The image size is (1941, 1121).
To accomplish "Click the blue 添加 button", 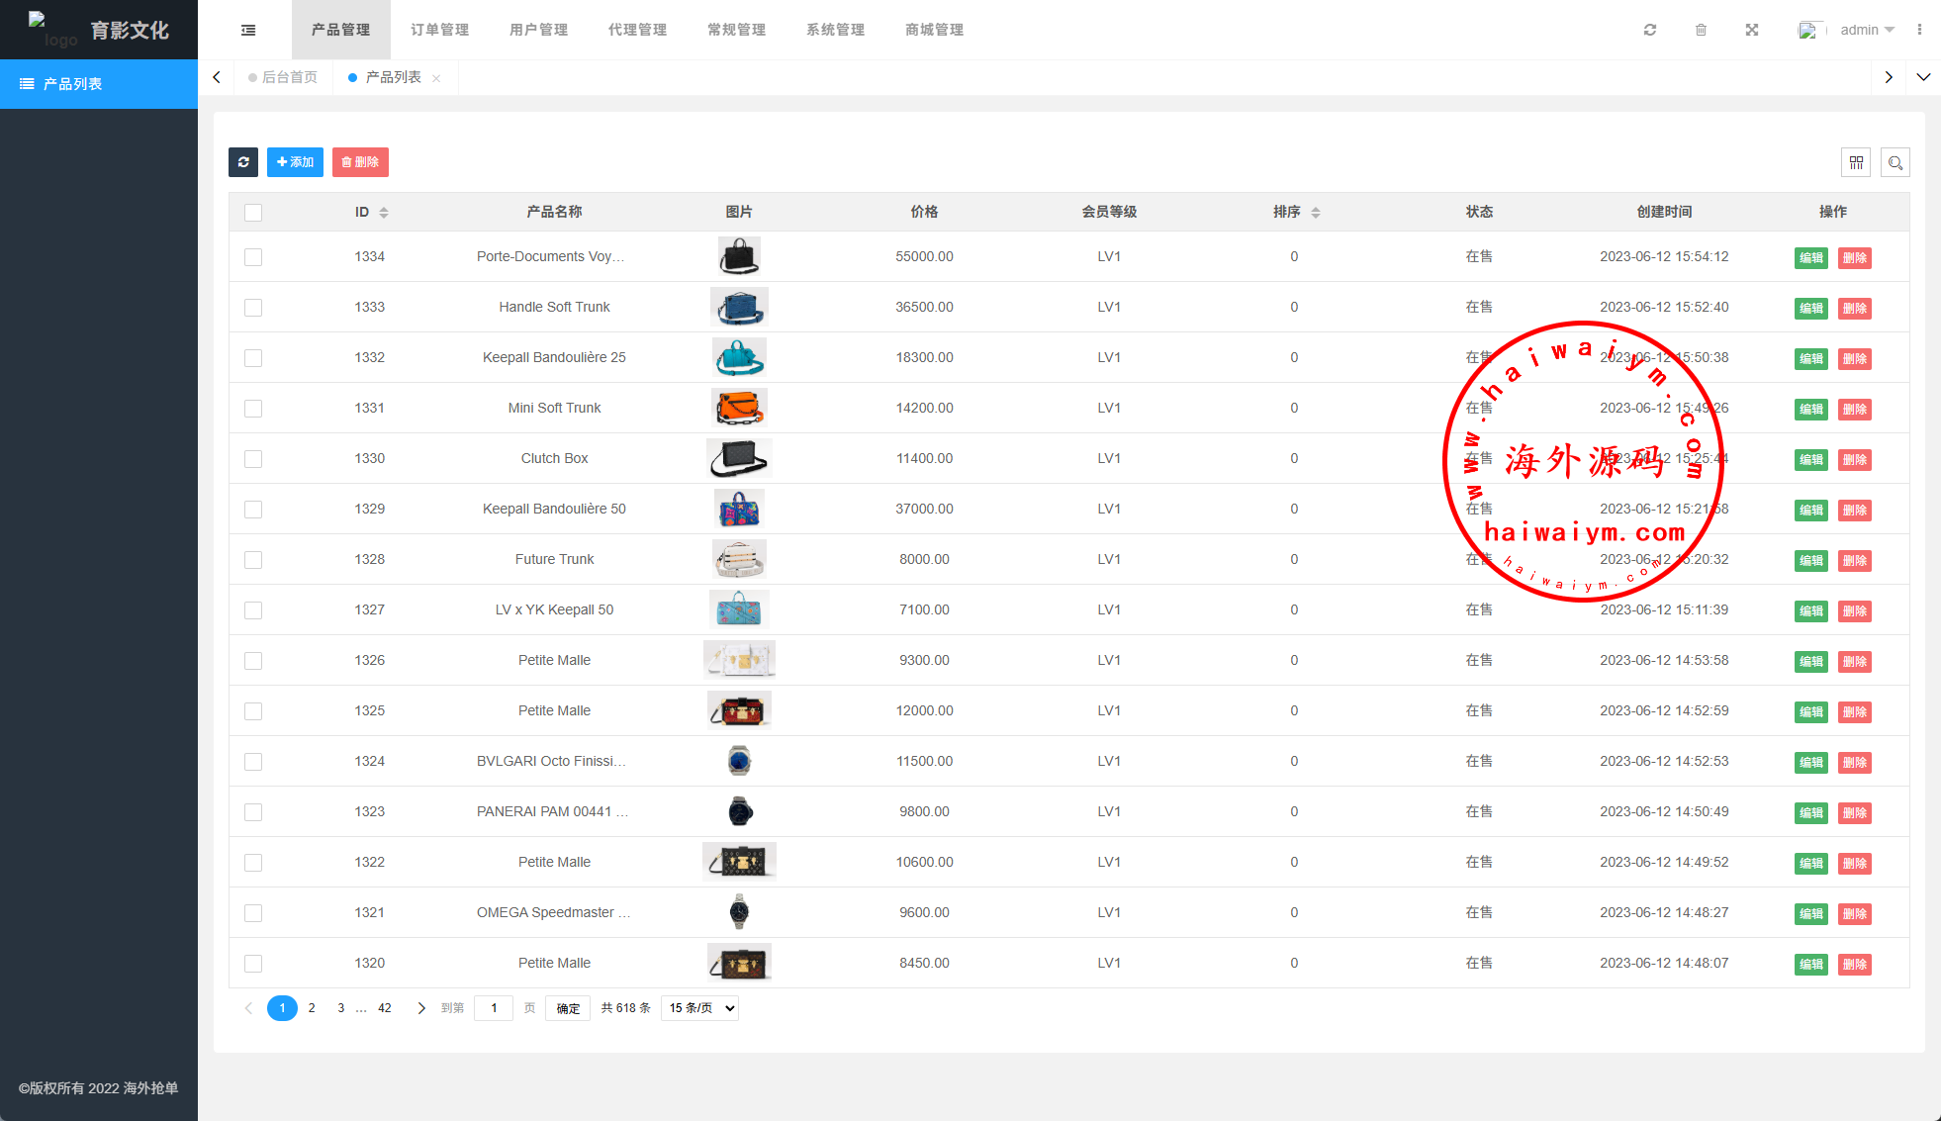I will coord(295,162).
